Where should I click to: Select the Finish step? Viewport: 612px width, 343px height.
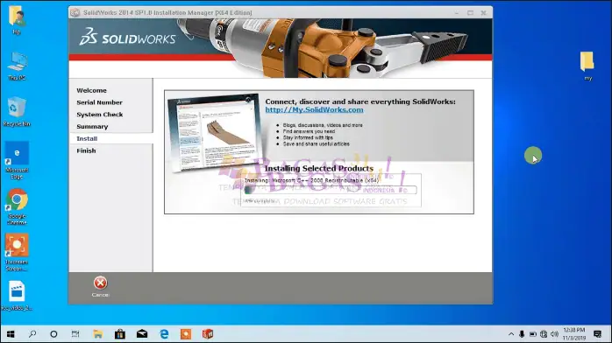pyautogui.click(x=86, y=150)
